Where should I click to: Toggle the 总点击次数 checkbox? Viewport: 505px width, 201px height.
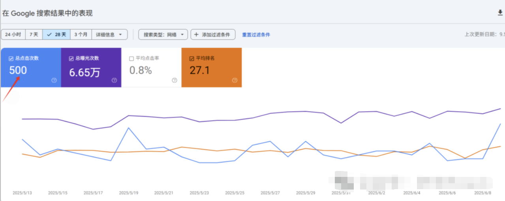[11, 58]
